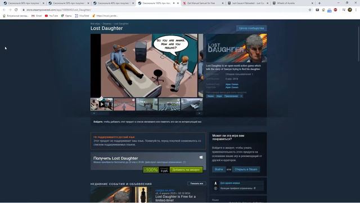Click the lock icon in the address bar
Viewport: 360px width, 203px height.
24,10
